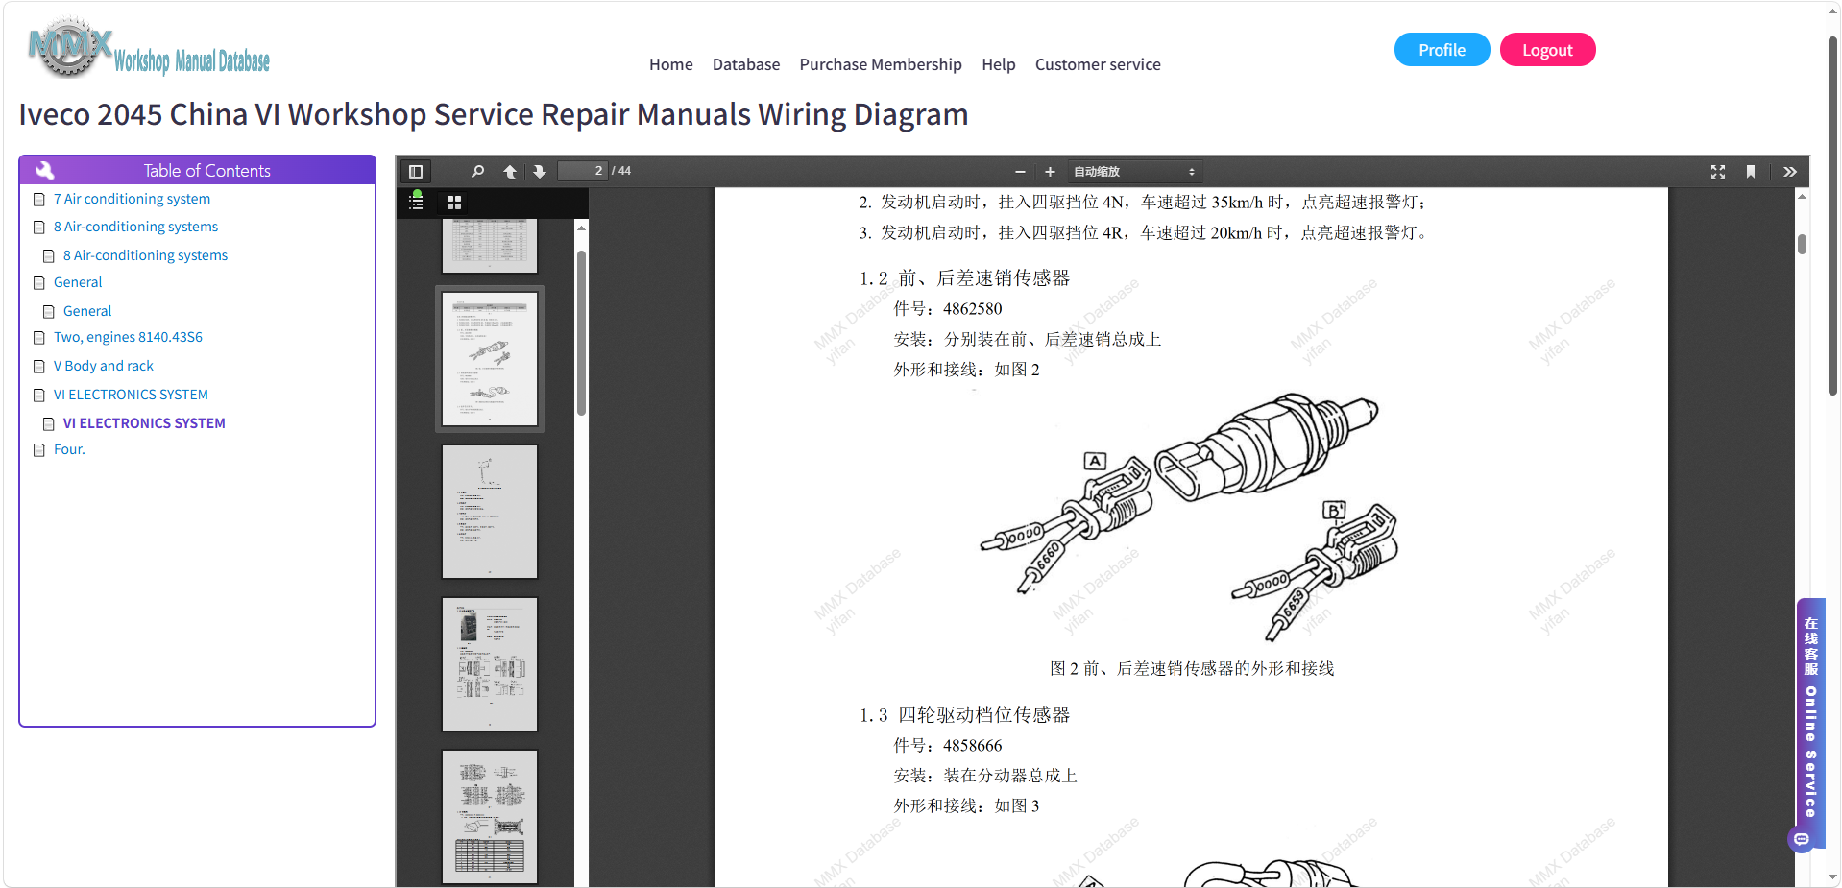
Task: Enter presentation fullscreen mode
Action: tap(1718, 172)
